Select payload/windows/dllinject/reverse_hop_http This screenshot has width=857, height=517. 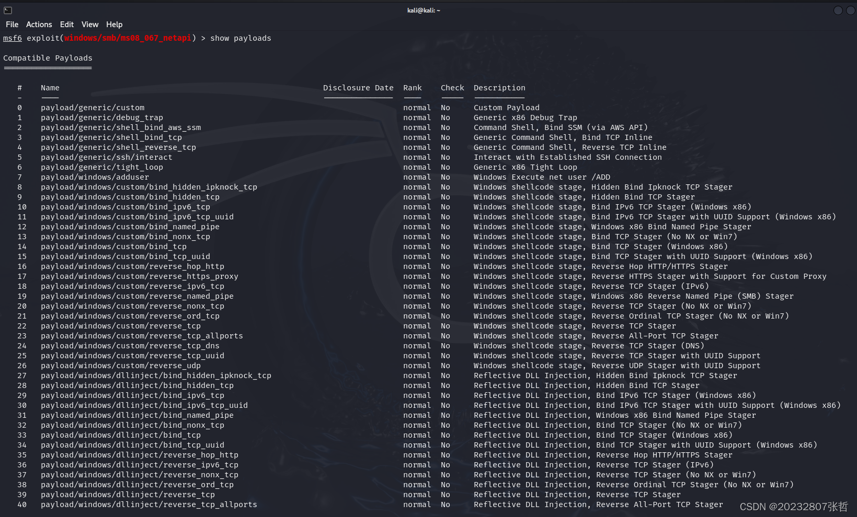point(140,455)
